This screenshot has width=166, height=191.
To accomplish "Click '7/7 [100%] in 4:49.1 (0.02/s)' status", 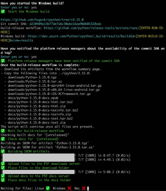I will (x=104, y=160).
